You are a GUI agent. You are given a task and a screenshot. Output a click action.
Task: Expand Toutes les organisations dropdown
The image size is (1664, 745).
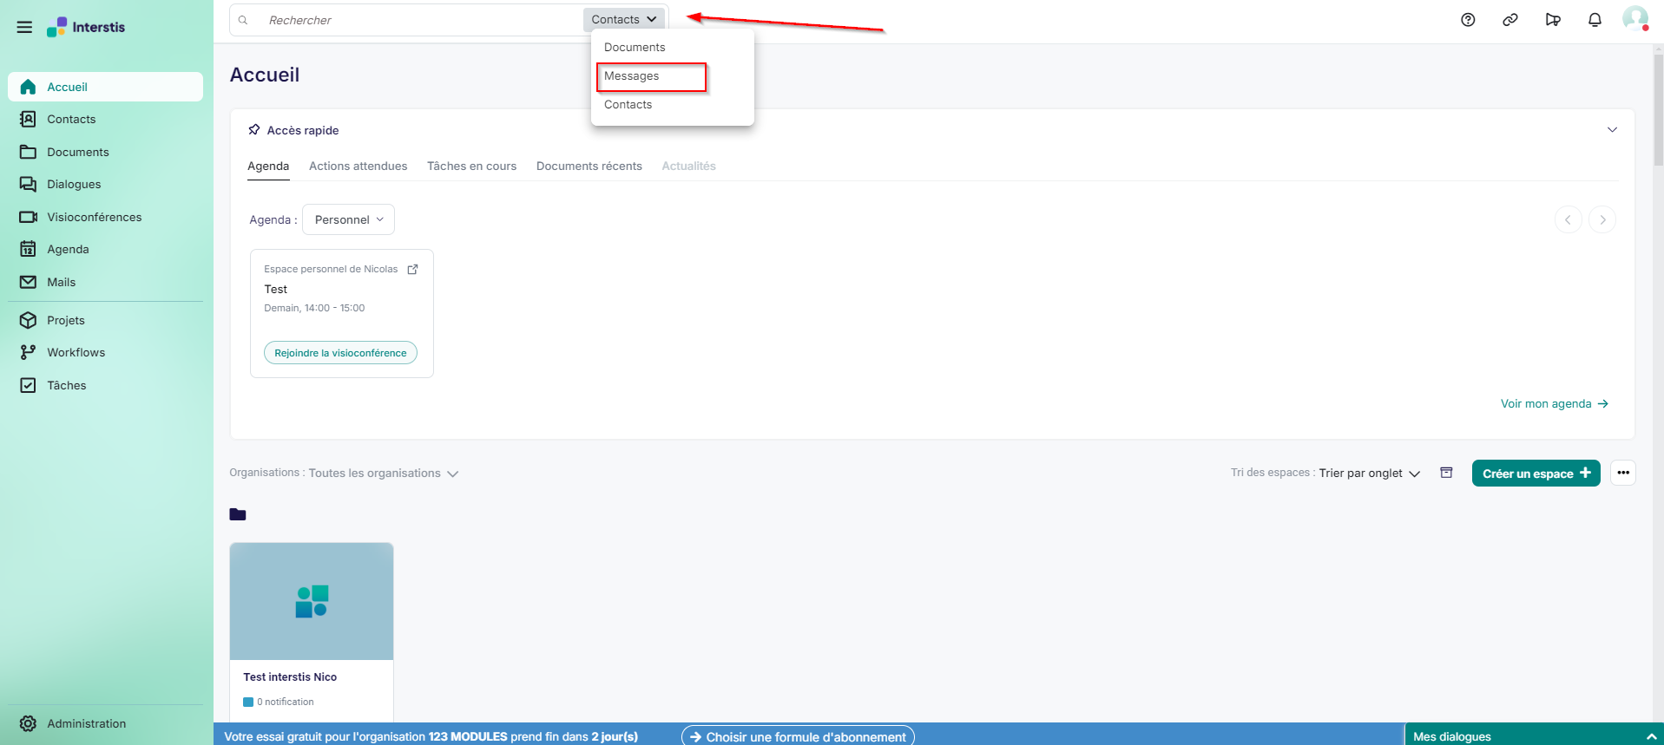(x=383, y=474)
